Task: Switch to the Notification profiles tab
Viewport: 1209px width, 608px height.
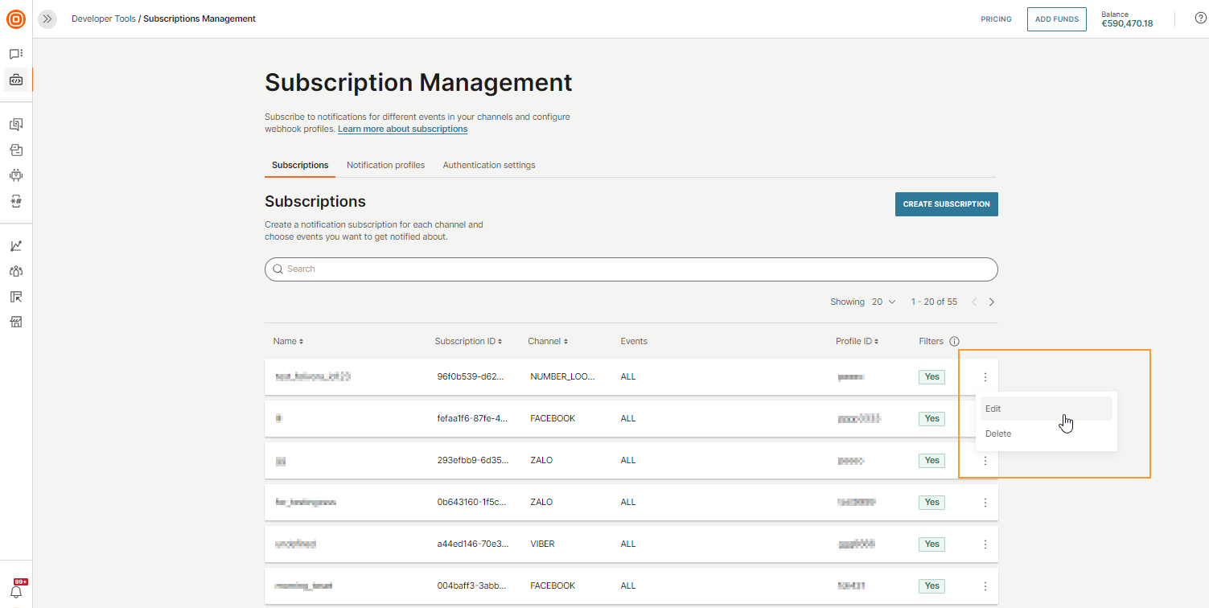Action: coord(385,165)
